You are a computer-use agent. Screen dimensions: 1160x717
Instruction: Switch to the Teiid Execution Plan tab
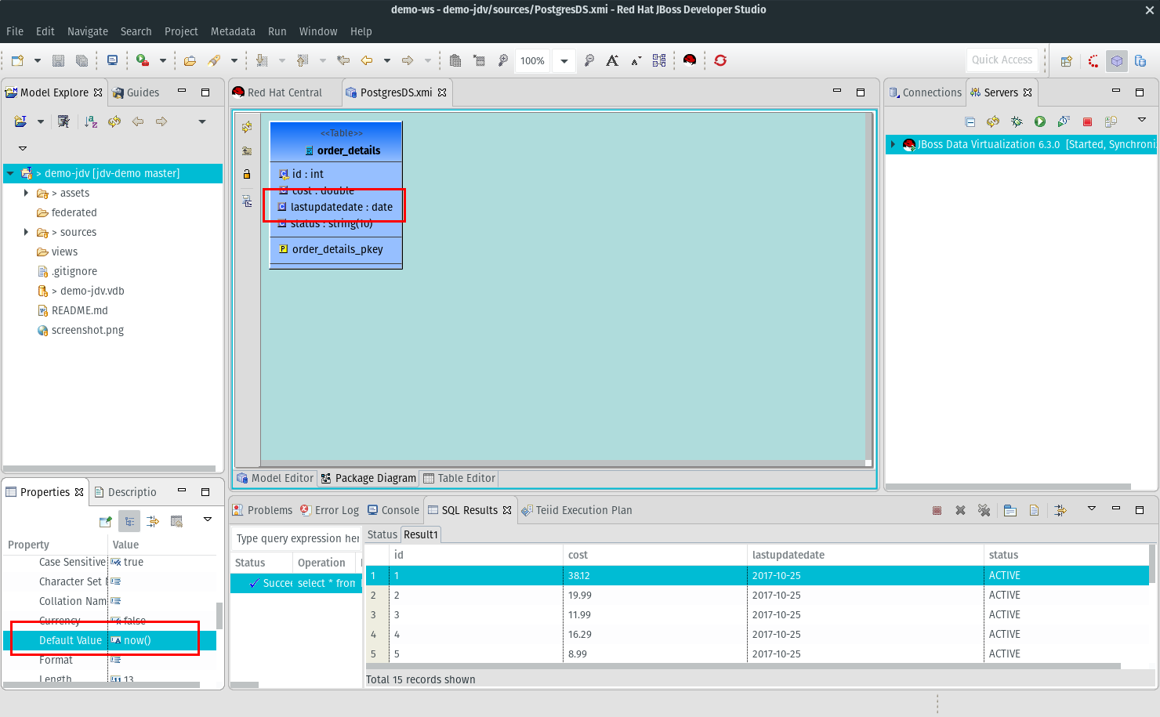click(x=577, y=510)
